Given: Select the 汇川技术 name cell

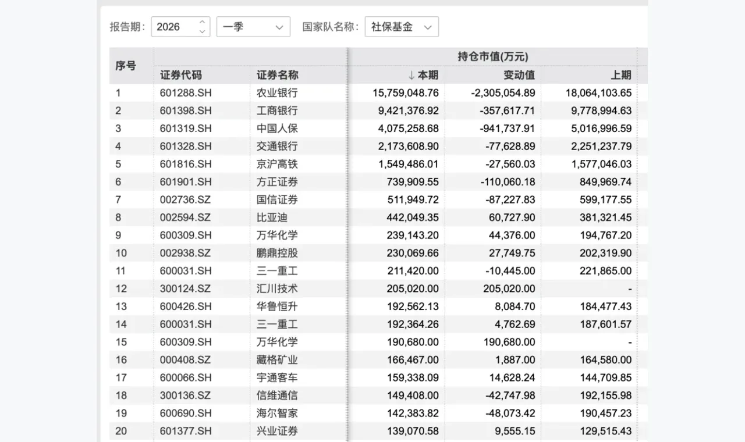Looking at the screenshot, I should (277, 288).
